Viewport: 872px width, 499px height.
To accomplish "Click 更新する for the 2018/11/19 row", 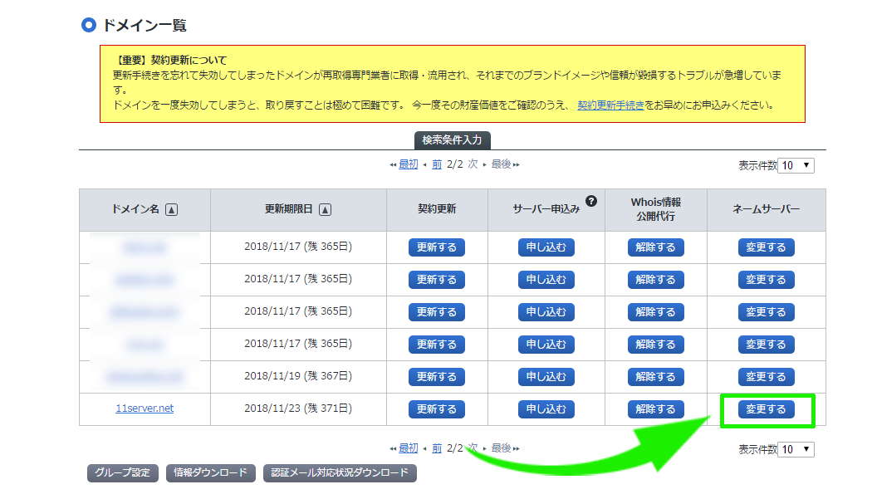I will click(x=437, y=377).
